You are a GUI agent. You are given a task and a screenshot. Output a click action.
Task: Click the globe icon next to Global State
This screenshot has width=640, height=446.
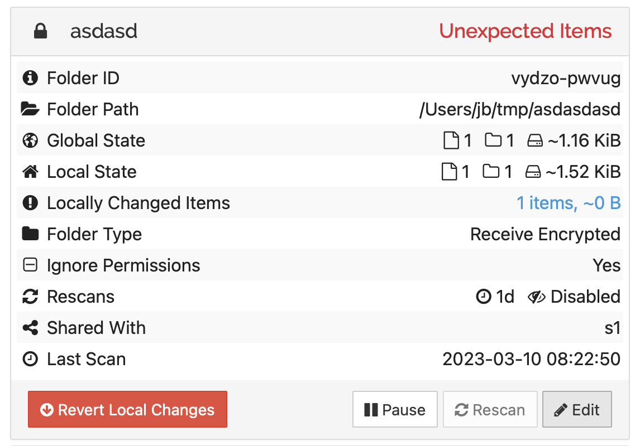(x=30, y=140)
